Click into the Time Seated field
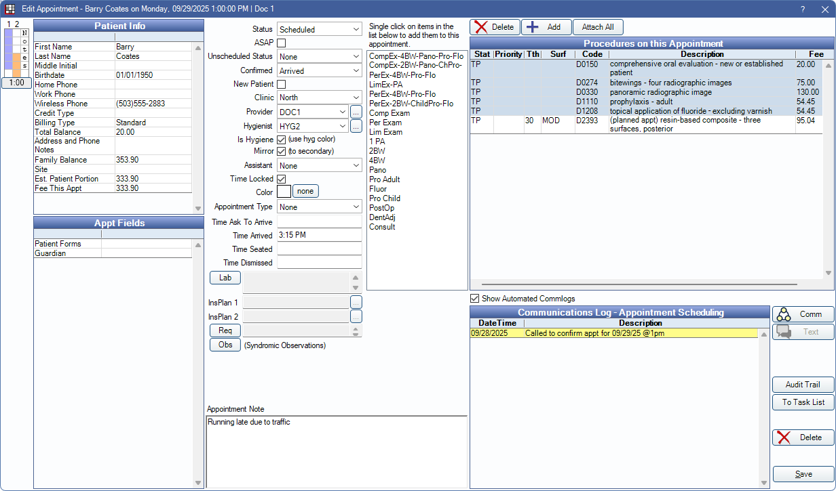This screenshot has height=491, width=836. click(x=319, y=249)
